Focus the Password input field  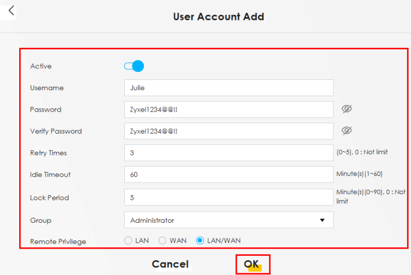pyautogui.click(x=229, y=109)
